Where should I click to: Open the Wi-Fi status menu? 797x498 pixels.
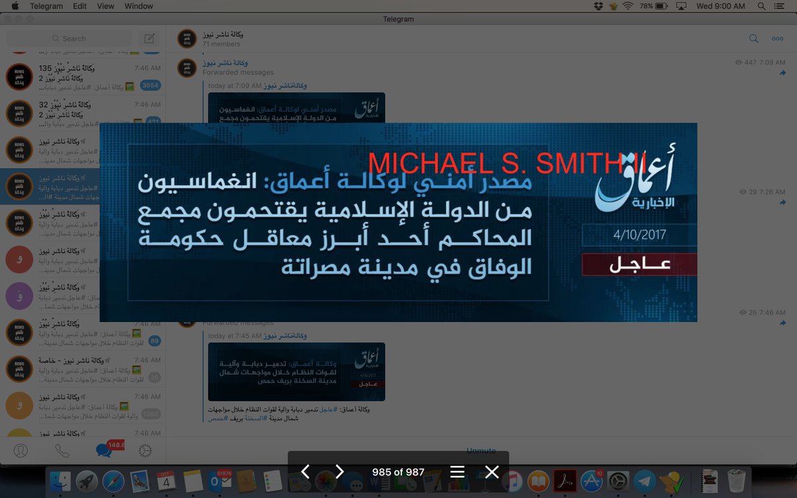(x=628, y=6)
